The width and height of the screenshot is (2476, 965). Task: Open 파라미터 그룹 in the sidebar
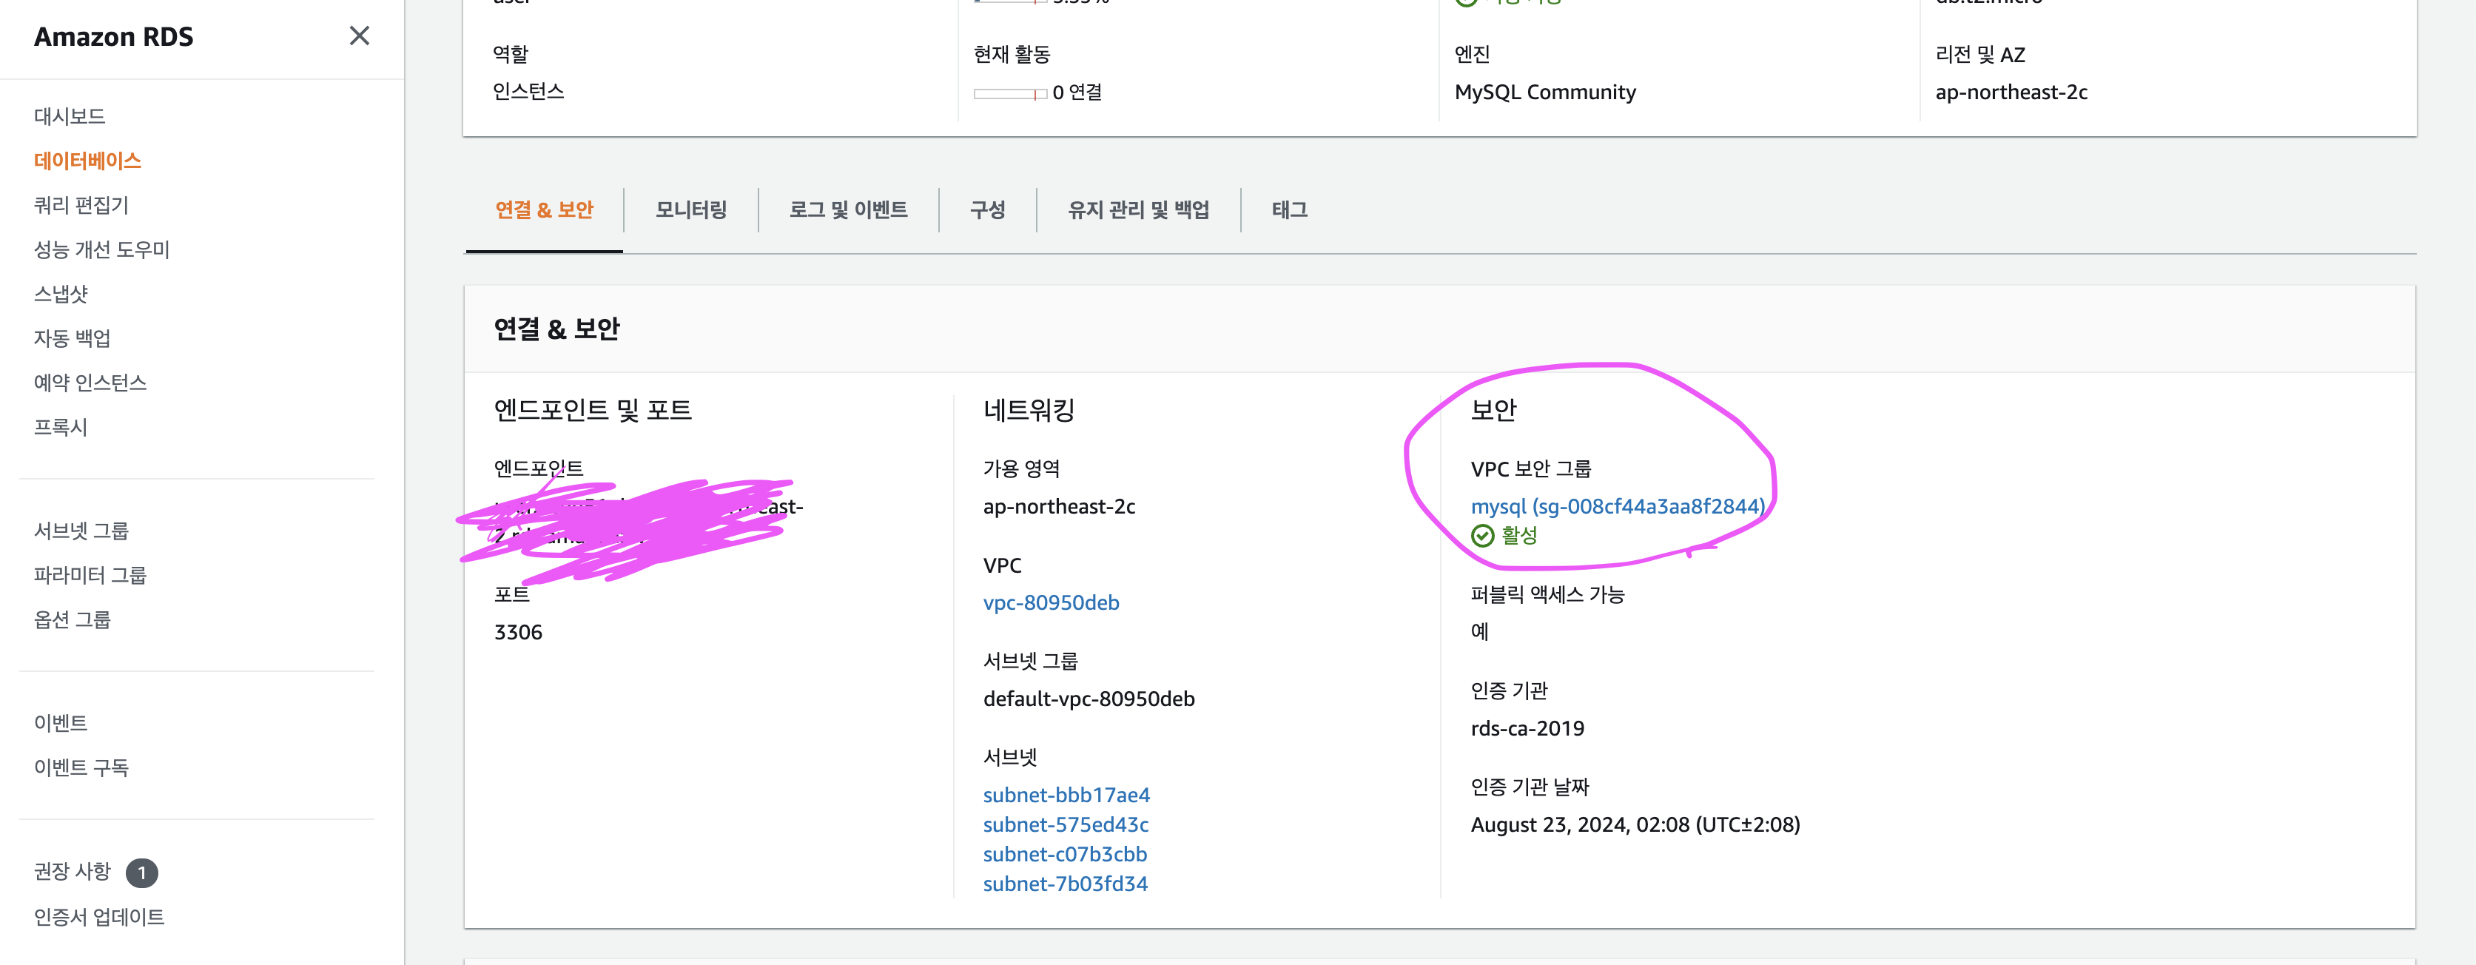(x=90, y=575)
